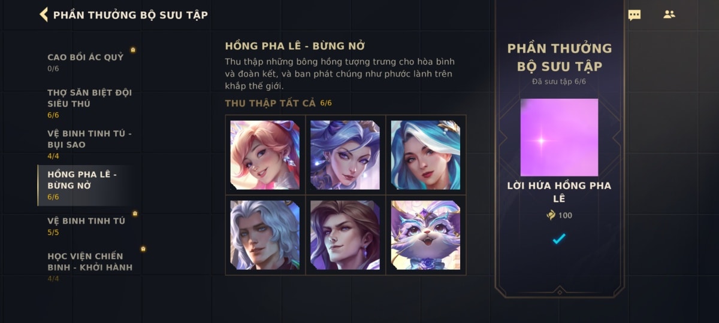This screenshot has width=719, height=323.
Task: Select the pink-haired champion portrait
Action: point(265,155)
